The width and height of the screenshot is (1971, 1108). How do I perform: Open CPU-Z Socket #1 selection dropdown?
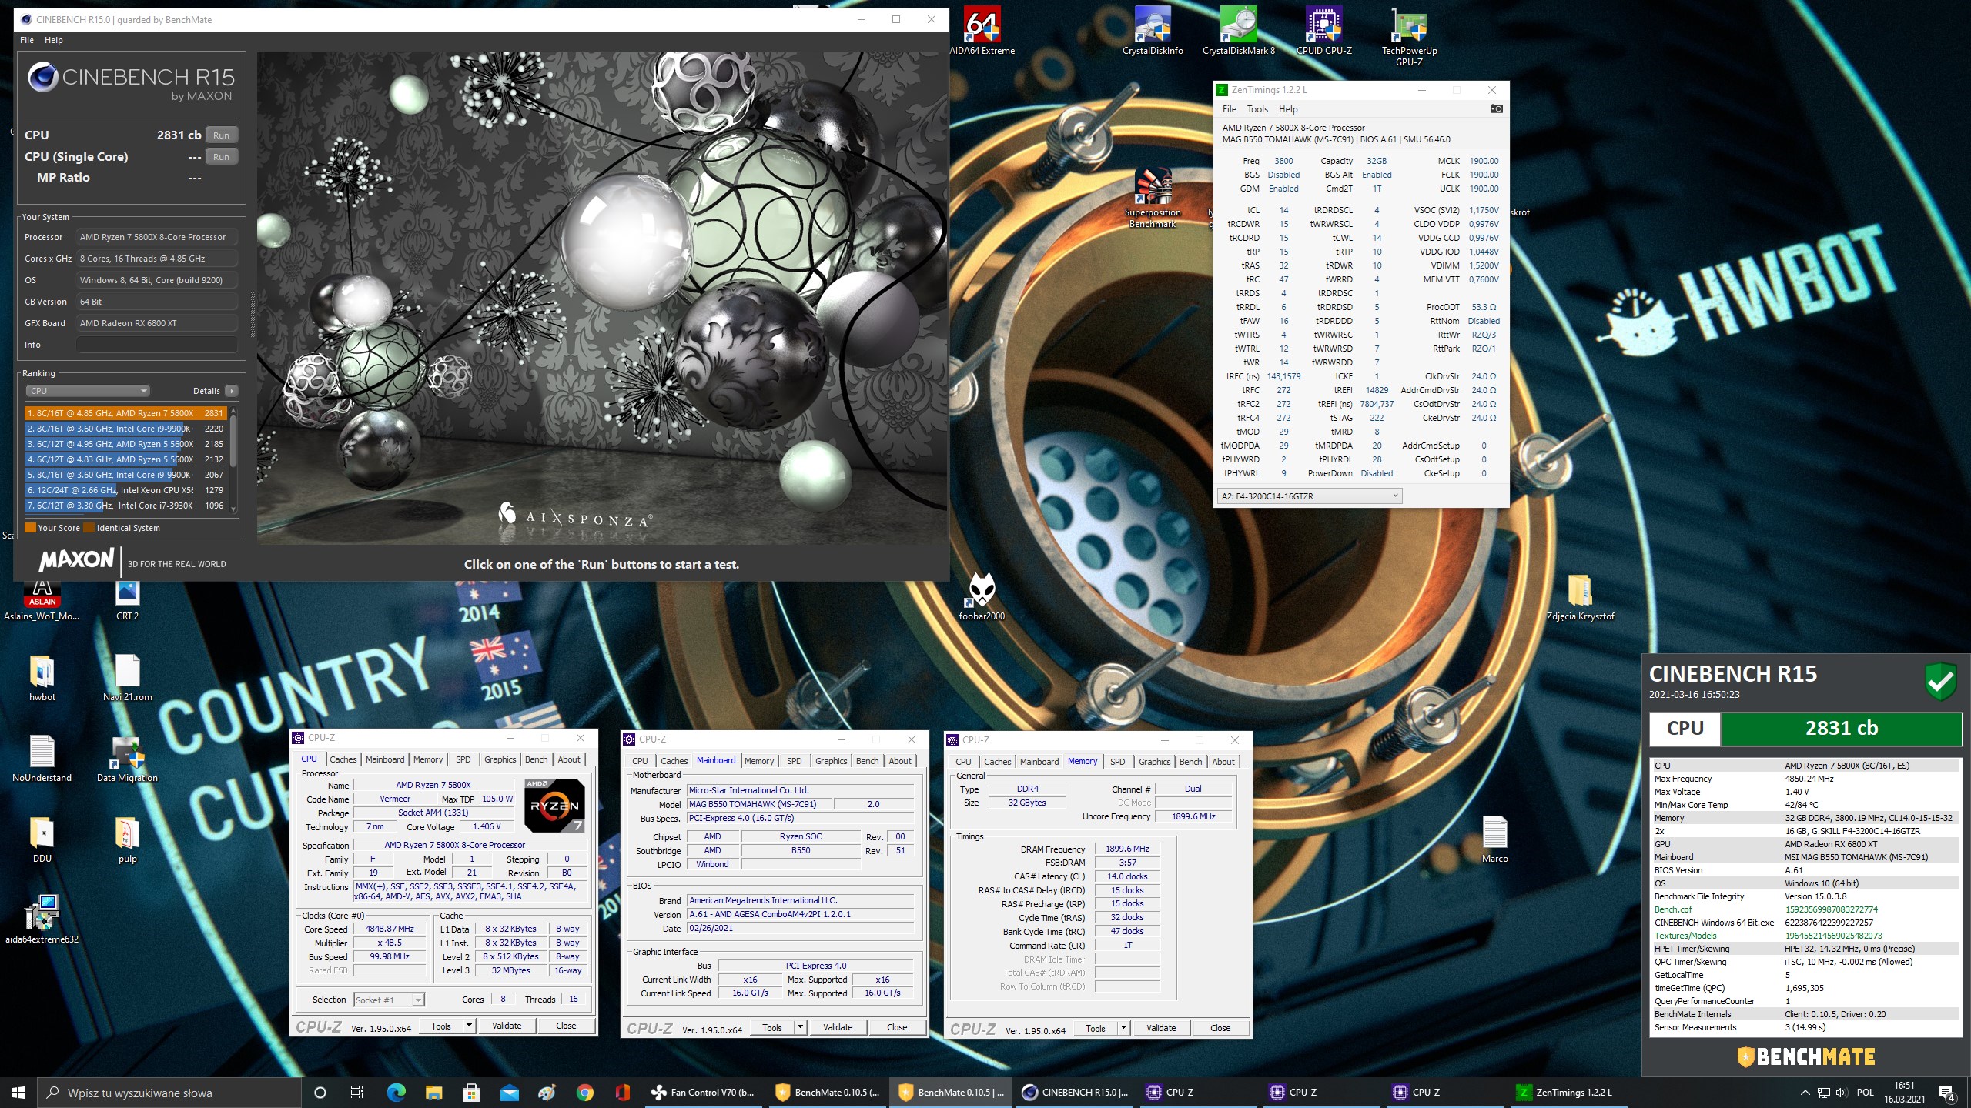click(x=389, y=1000)
